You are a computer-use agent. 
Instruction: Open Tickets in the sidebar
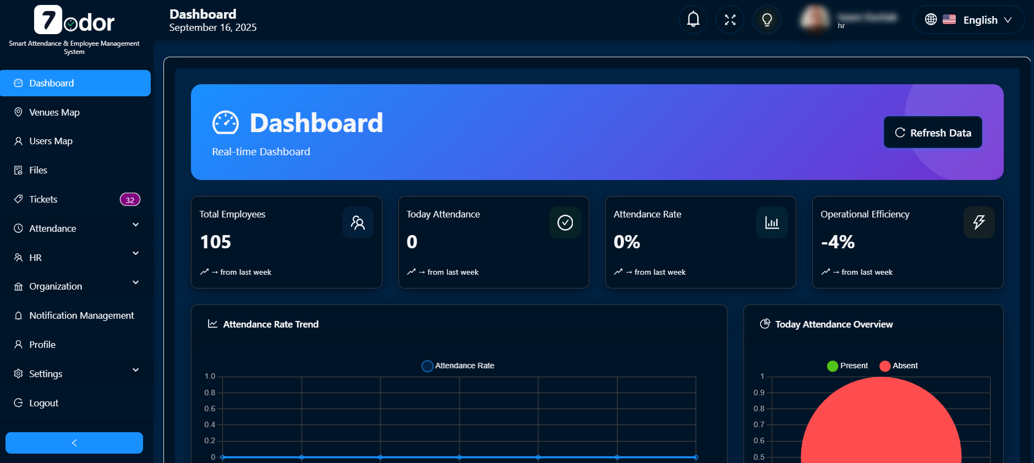tap(43, 199)
